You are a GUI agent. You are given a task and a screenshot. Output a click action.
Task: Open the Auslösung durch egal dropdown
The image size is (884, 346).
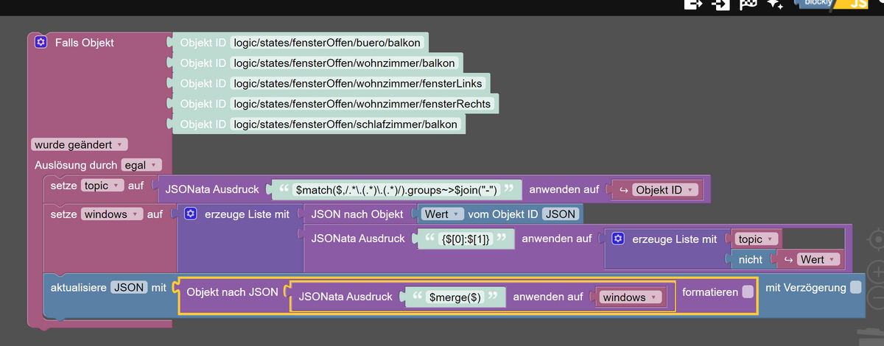(x=141, y=166)
